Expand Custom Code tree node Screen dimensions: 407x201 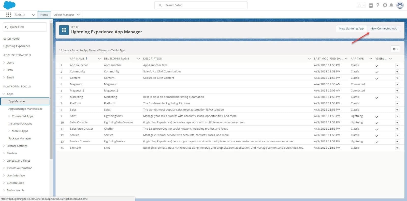(4, 183)
